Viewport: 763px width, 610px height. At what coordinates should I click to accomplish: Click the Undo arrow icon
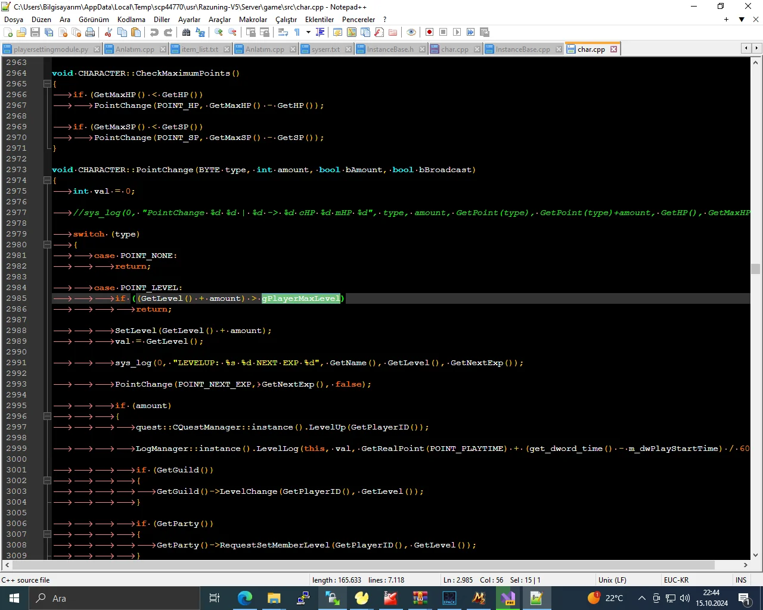click(x=154, y=32)
